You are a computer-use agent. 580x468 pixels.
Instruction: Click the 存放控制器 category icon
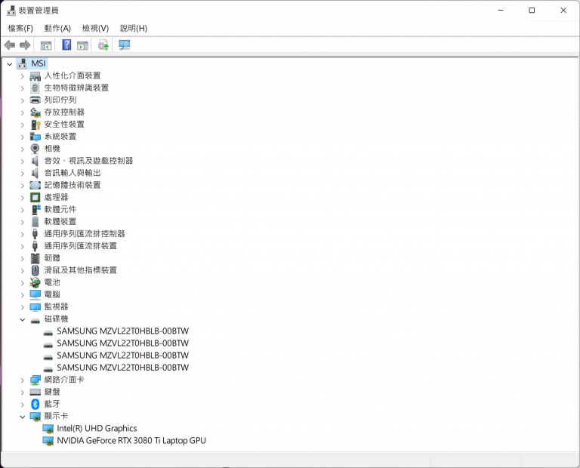pyautogui.click(x=35, y=112)
